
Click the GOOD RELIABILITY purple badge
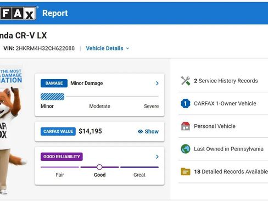[x=62, y=157]
